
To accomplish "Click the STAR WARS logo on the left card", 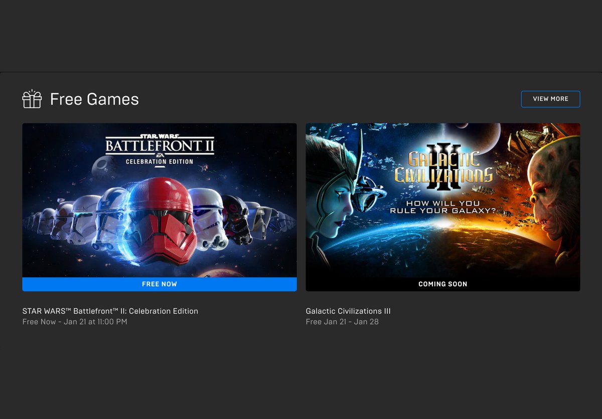I will click(159, 135).
